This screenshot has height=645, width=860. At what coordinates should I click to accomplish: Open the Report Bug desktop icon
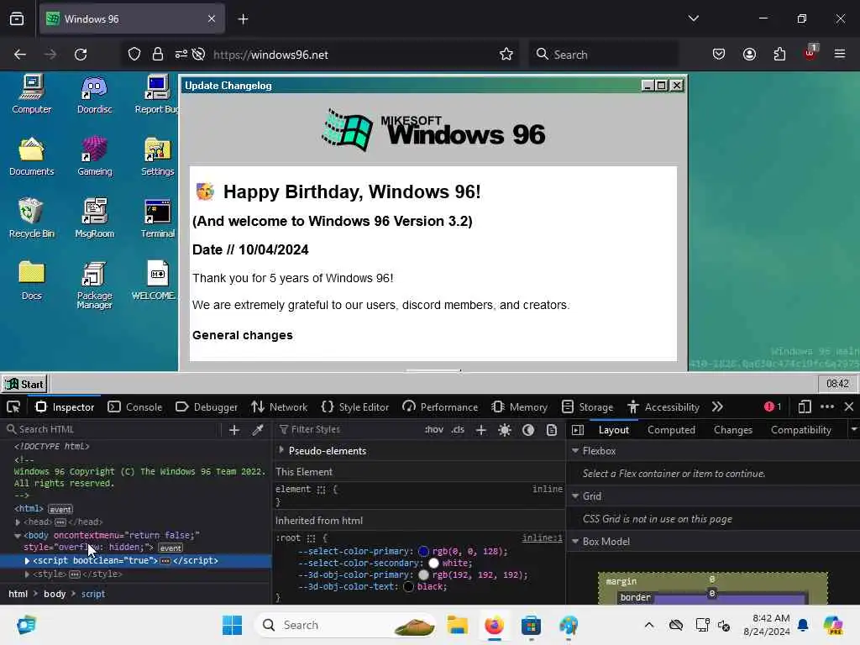pos(157,94)
